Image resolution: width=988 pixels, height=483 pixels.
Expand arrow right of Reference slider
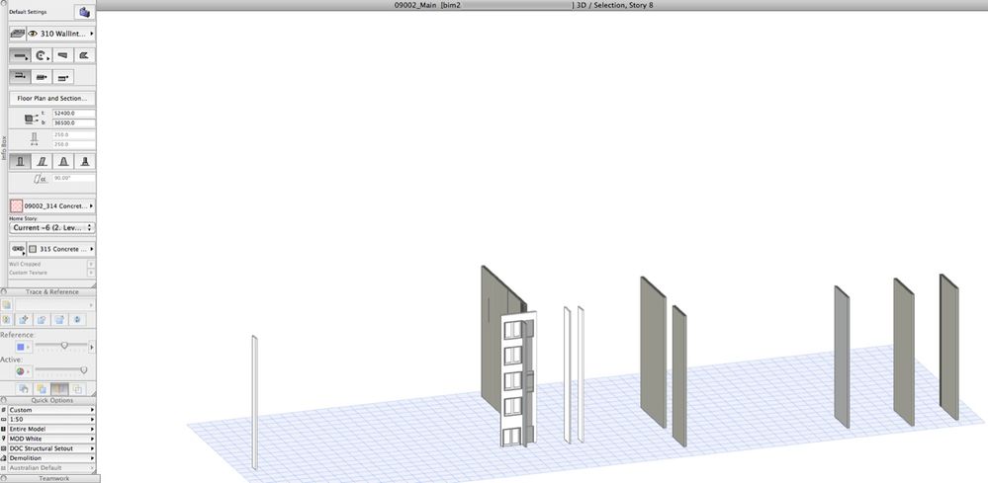(92, 347)
